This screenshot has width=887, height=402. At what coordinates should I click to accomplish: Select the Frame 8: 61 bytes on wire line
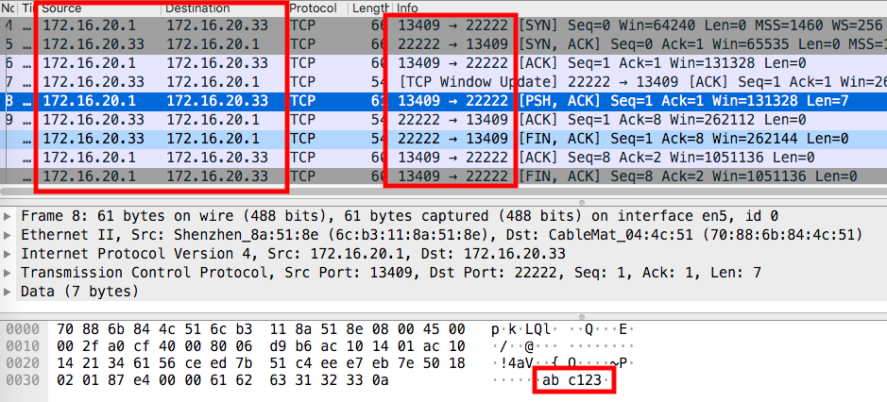(400, 216)
